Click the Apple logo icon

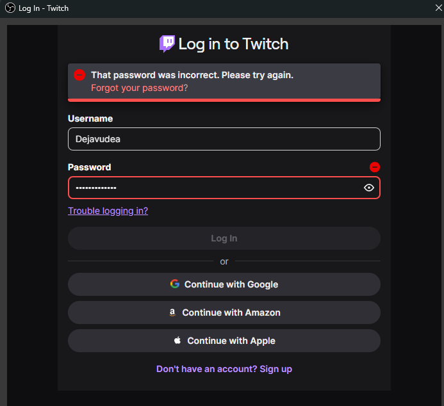tap(177, 341)
